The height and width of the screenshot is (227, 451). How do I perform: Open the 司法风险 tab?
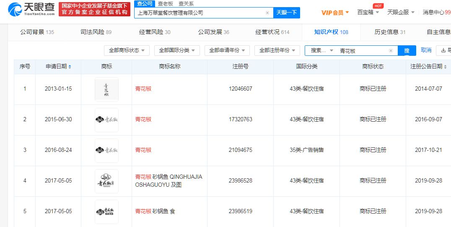[x=96, y=32]
